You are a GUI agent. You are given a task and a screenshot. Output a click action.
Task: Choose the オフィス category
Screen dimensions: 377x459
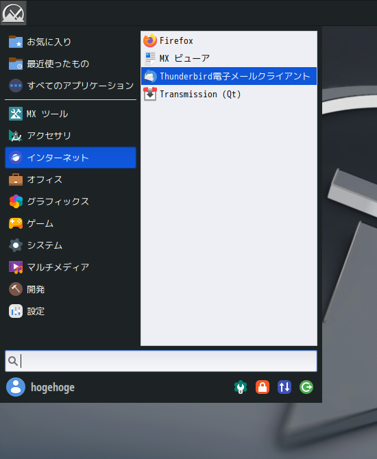(71, 179)
